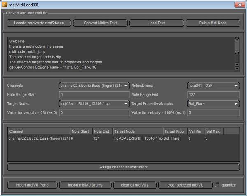
Task: Click the Bot_Flare cell in the table
Action: [172, 138]
